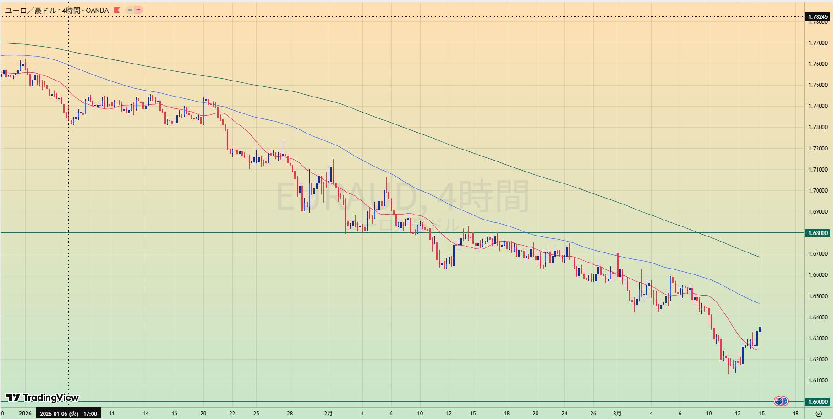Click the 2月 marker on time axis
The height and width of the screenshot is (419, 833).
point(328,414)
